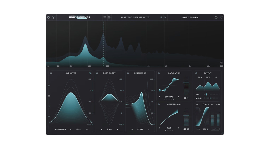The width and height of the screenshot is (270, 149).
Task: Click the Compression threshold meter slider
Action: 186,117
